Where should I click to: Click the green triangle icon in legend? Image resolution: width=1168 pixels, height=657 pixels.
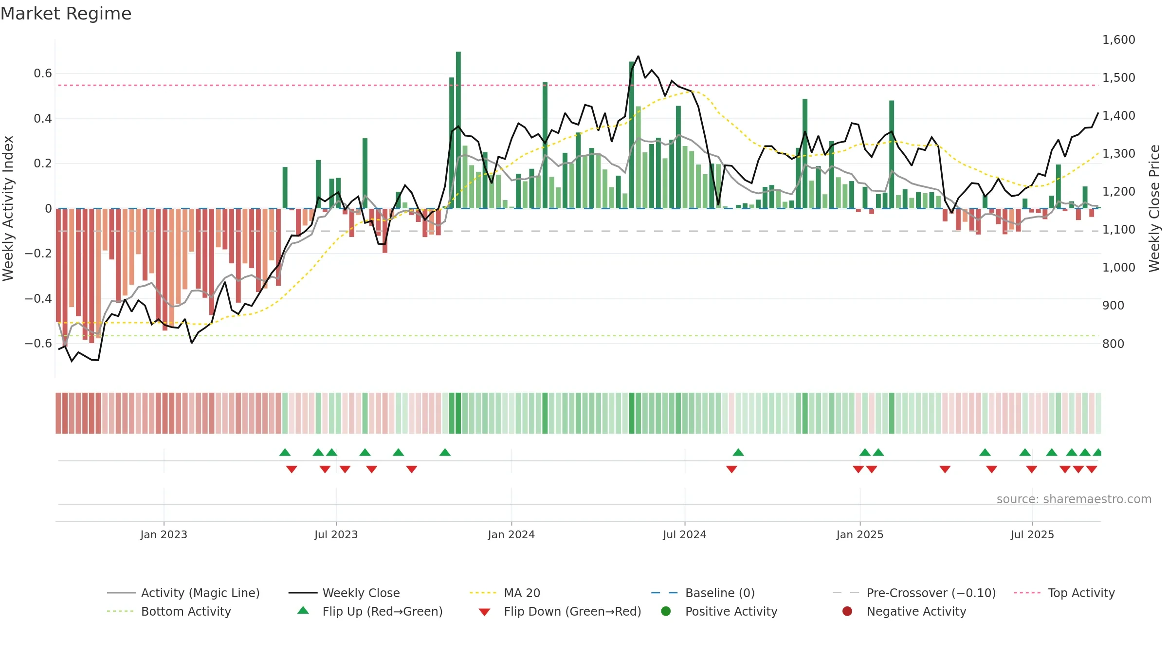coord(303,610)
